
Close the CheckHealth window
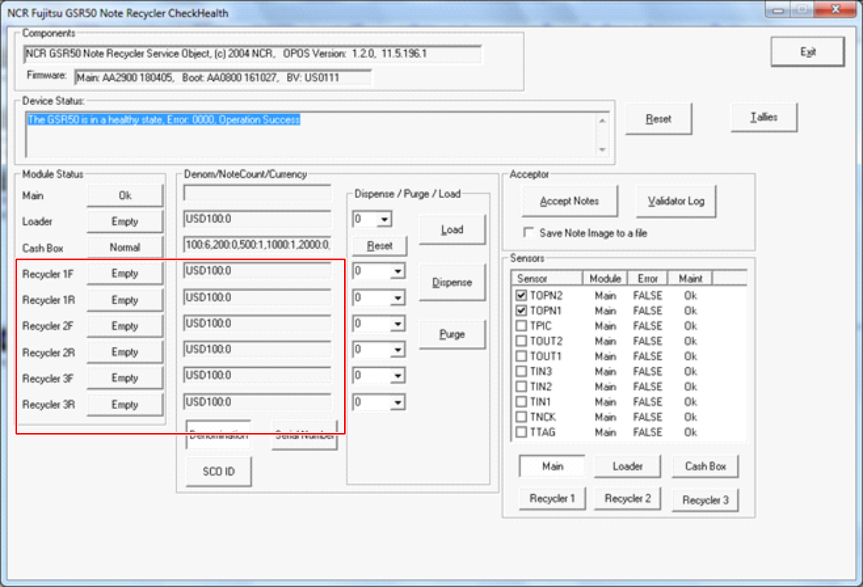tap(835, 9)
